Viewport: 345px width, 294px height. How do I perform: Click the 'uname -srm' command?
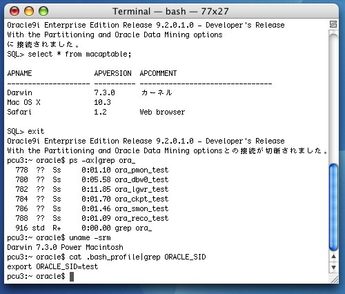(90, 237)
